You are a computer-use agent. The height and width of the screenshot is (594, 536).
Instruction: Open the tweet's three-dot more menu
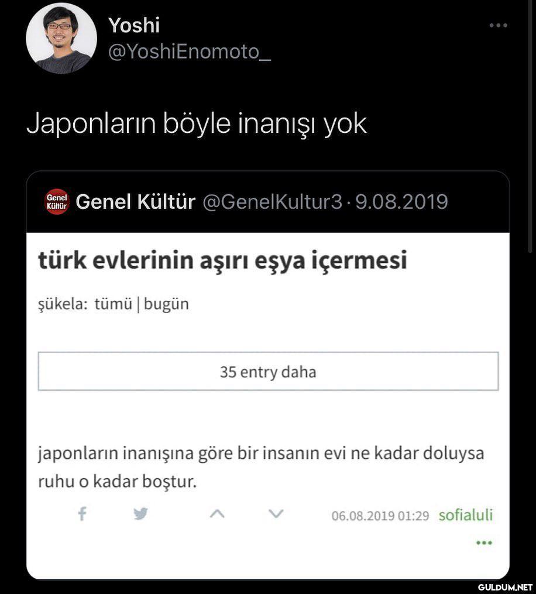(x=498, y=26)
